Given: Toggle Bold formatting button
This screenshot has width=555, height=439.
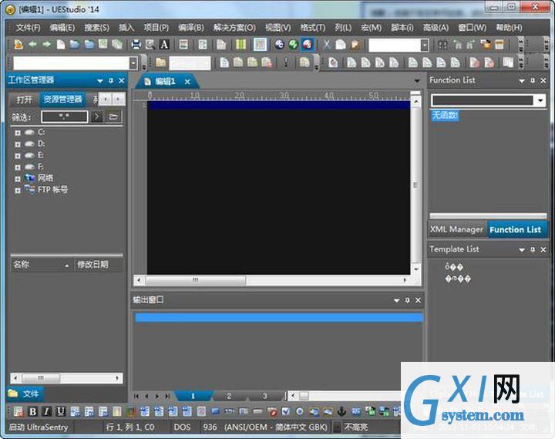Looking at the screenshot, I should click(32, 411).
